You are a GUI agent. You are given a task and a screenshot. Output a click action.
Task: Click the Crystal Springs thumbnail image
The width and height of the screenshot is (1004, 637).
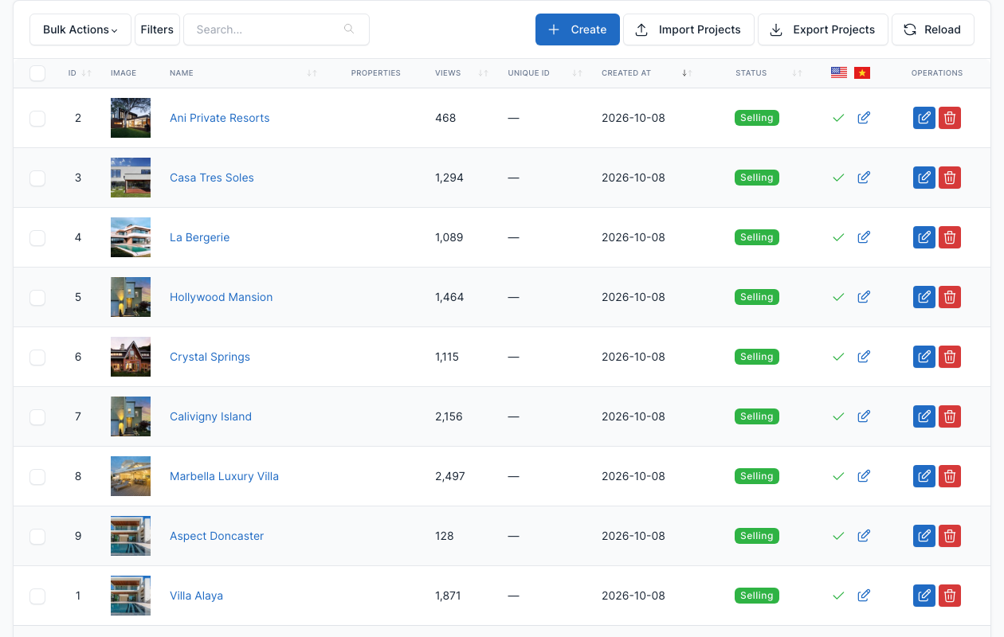[x=131, y=357]
